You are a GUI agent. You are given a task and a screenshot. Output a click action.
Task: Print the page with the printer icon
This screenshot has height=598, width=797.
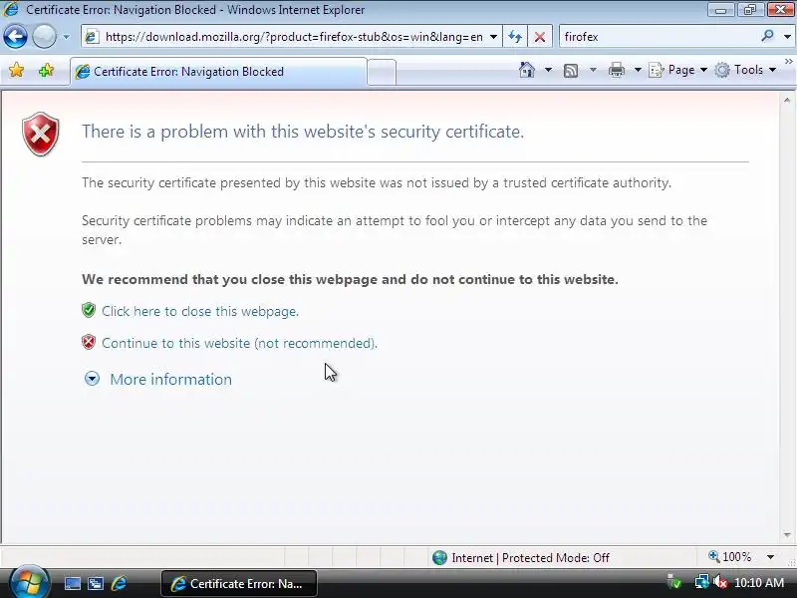coord(616,70)
